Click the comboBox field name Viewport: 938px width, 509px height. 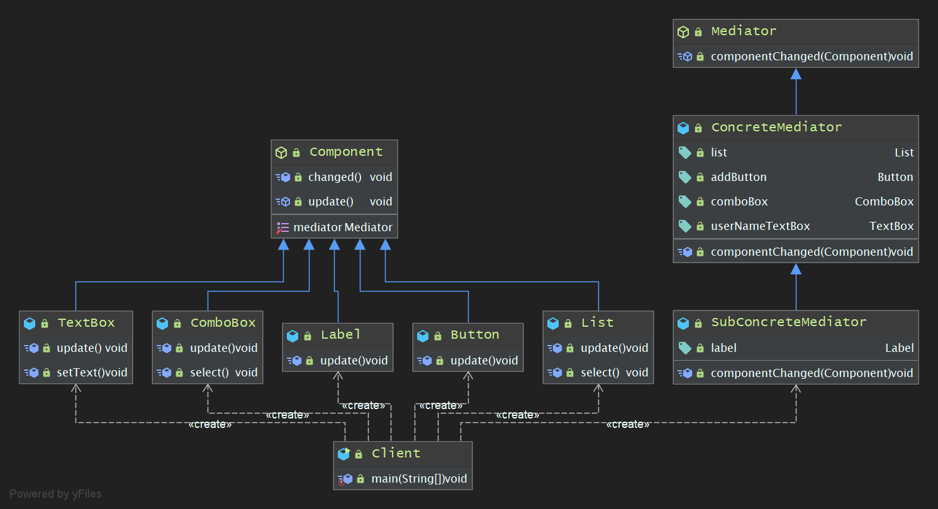click(739, 202)
